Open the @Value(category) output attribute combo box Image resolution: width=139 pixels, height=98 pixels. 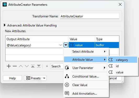[34, 45]
